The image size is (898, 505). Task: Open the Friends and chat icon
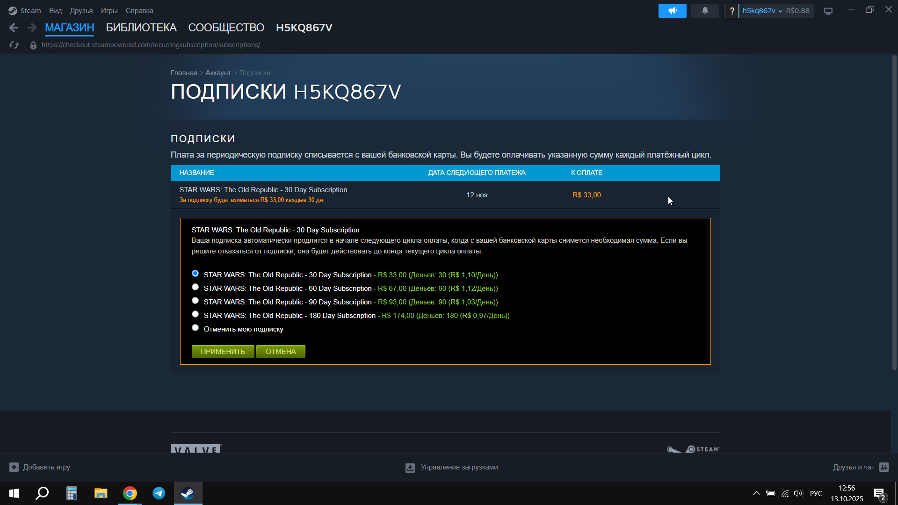tap(884, 467)
